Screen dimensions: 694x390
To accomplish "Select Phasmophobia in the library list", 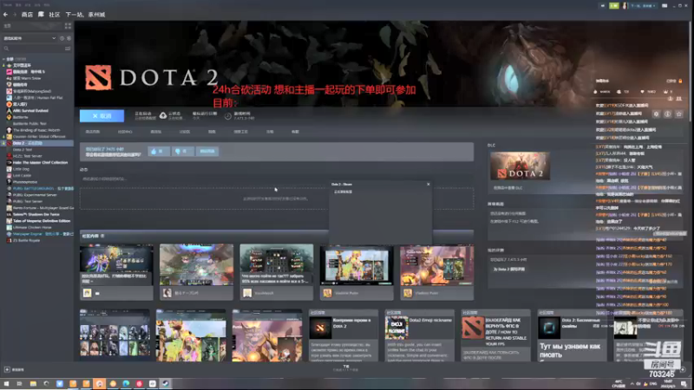I will (x=25, y=182).
